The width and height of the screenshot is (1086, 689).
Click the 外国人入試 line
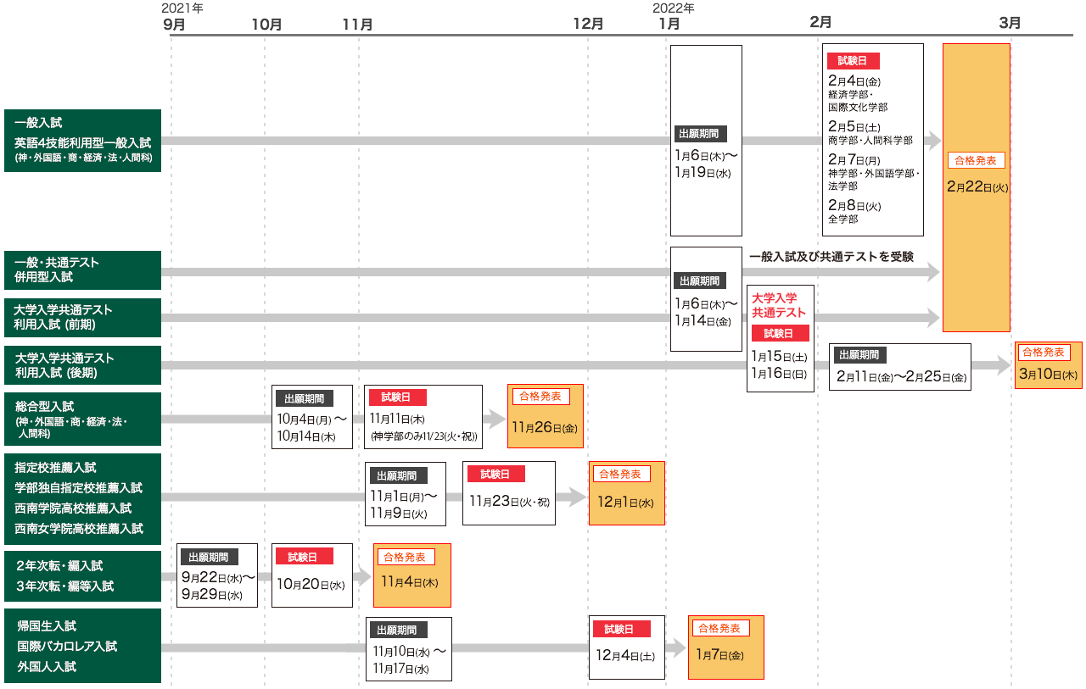pos(47,667)
